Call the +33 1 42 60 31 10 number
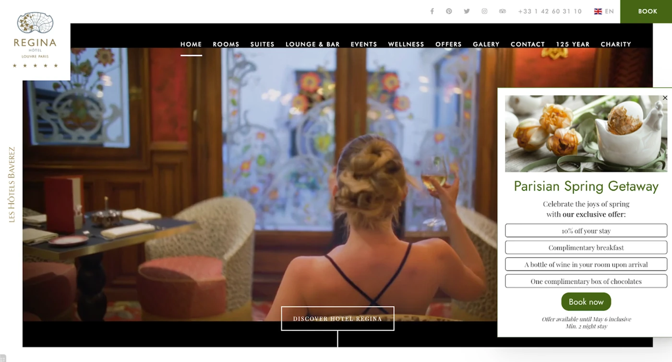672x362 pixels. 550,12
